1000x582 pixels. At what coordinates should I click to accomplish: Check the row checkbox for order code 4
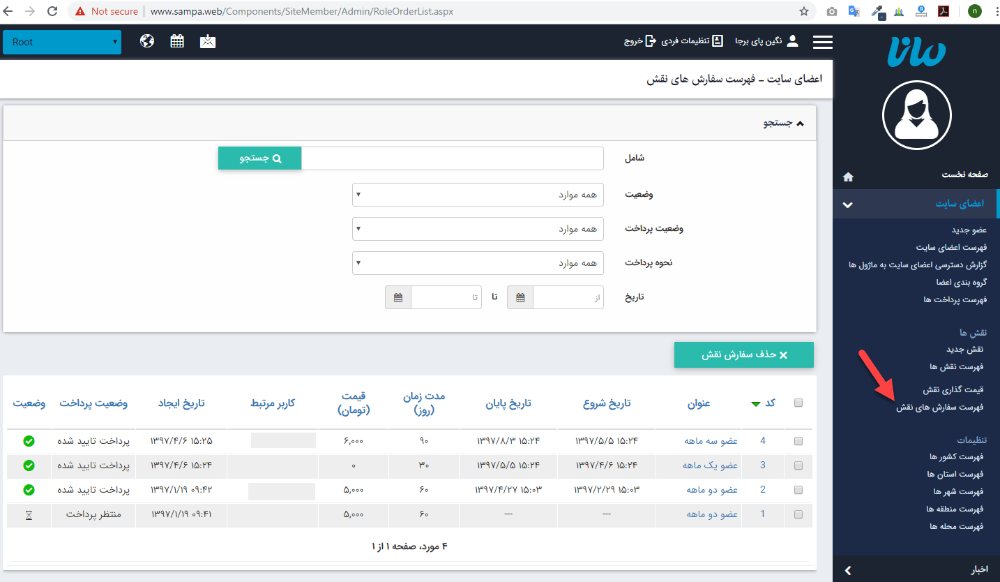(798, 440)
